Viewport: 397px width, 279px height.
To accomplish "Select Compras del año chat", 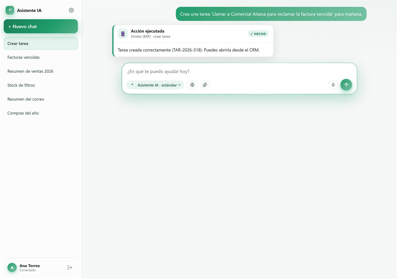I will [41, 113].
